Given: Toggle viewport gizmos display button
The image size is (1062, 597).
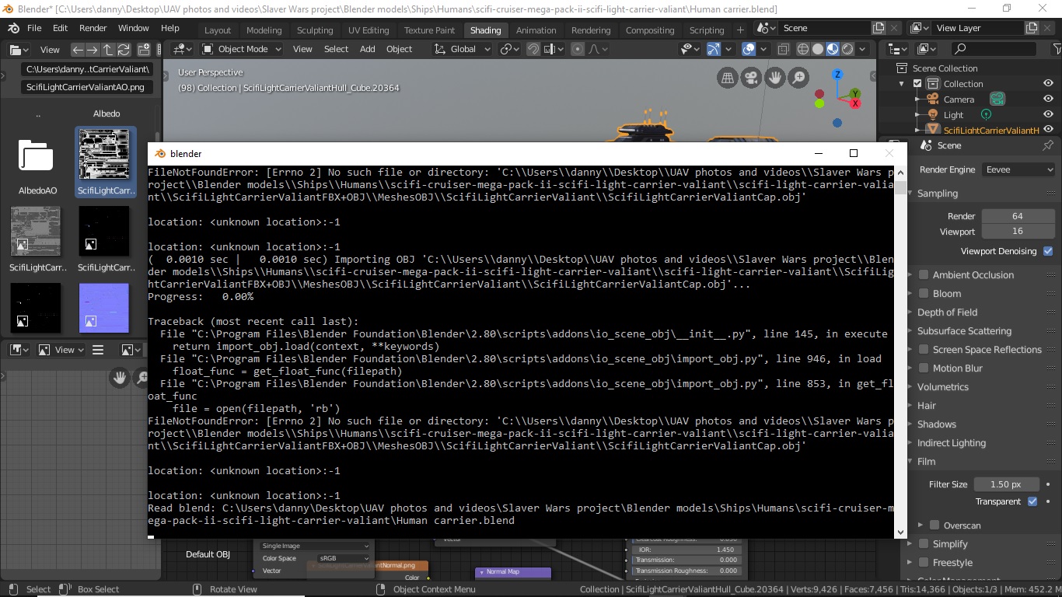Looking at the screenshot, I should coord(714,49).
